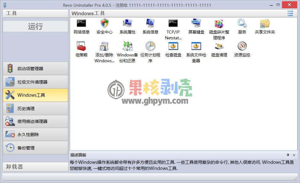This screenshot has width=300, height=183.
Task: Select 备份管理 backup manager in sidebar
Action: point(35,148)
